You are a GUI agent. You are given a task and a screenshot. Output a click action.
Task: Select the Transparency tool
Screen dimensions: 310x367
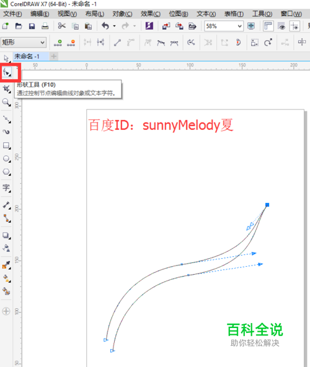coord(6,248)
